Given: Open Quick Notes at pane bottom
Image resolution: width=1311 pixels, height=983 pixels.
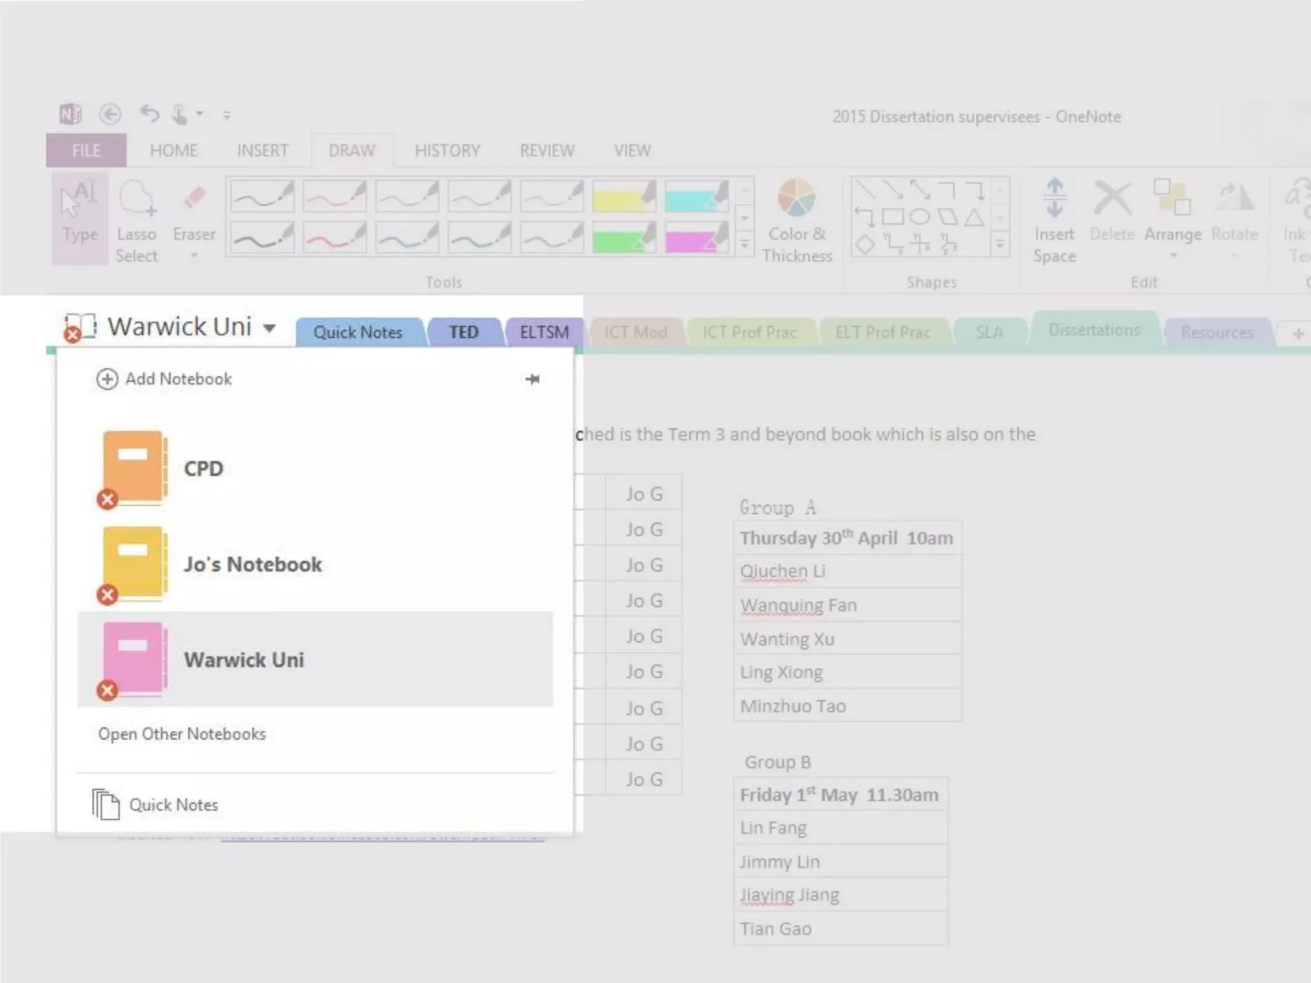Looking at the screenshot, I should pos(173,804).
